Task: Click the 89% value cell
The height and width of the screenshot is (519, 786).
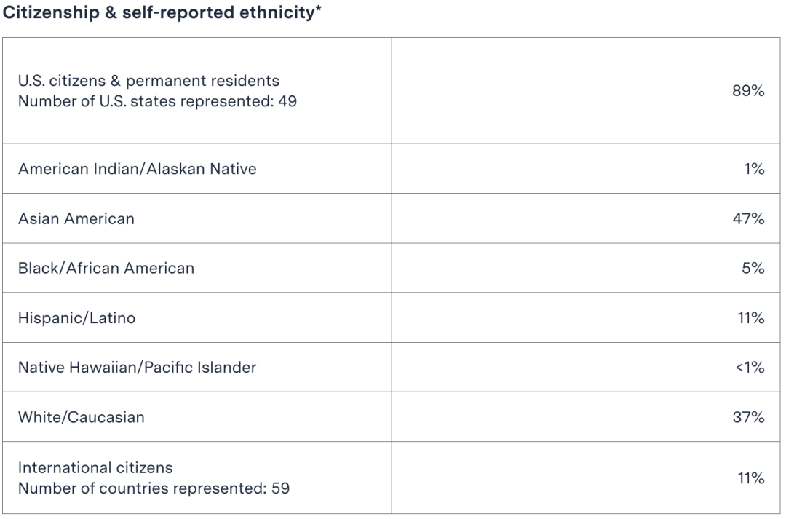Action: pyautogui.click(x=747, y=90)
